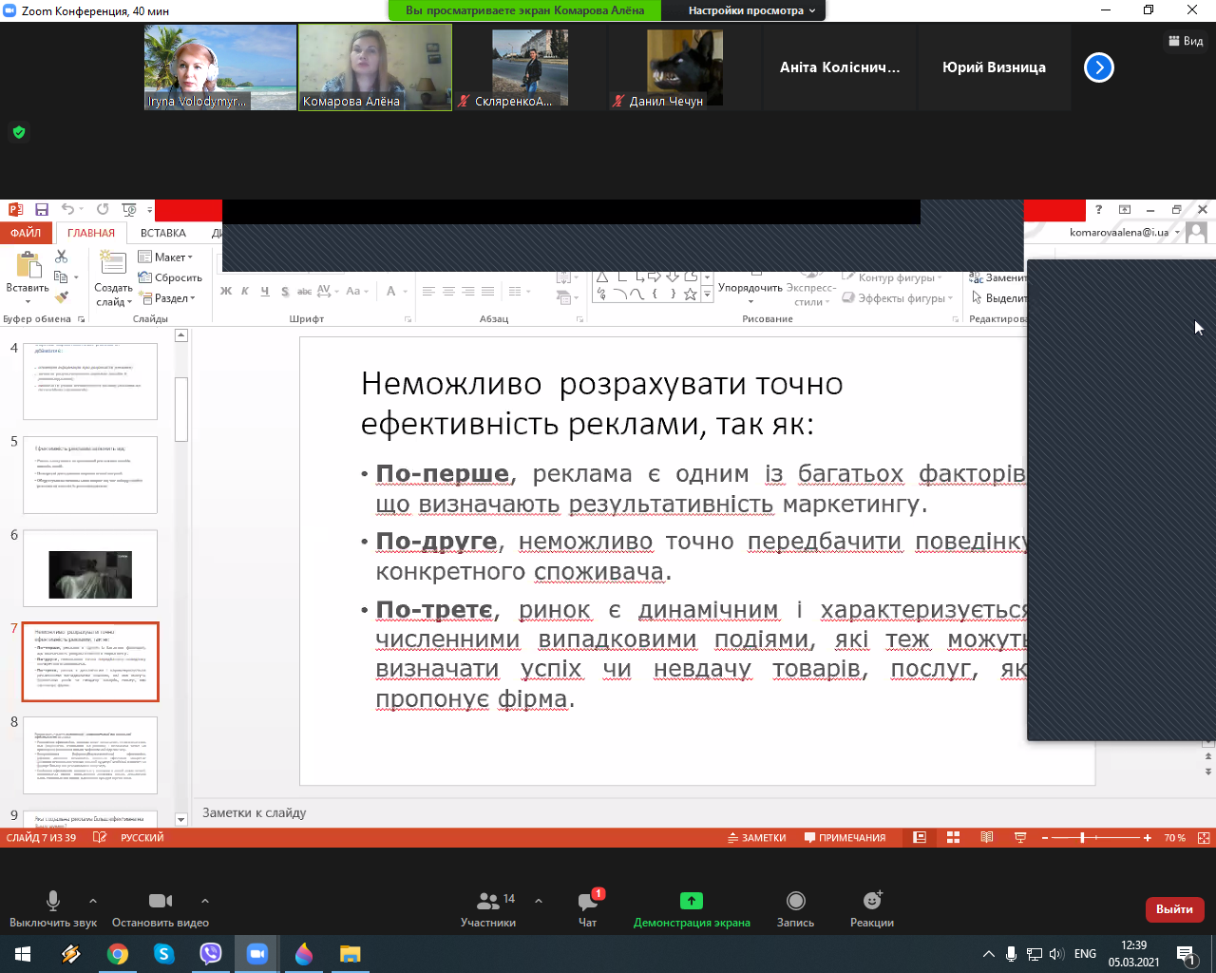Image resolution: width=1216 pixels, height=973 pixels.
Task: Click Undo arrow in quick access toolbar
Action: coord(67,209)
